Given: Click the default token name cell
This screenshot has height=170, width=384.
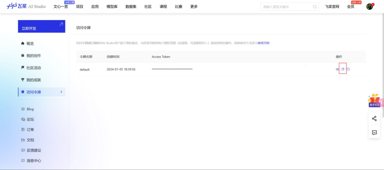Looking at the screenshot, I should pyautogui.click(x=85, y=69).
